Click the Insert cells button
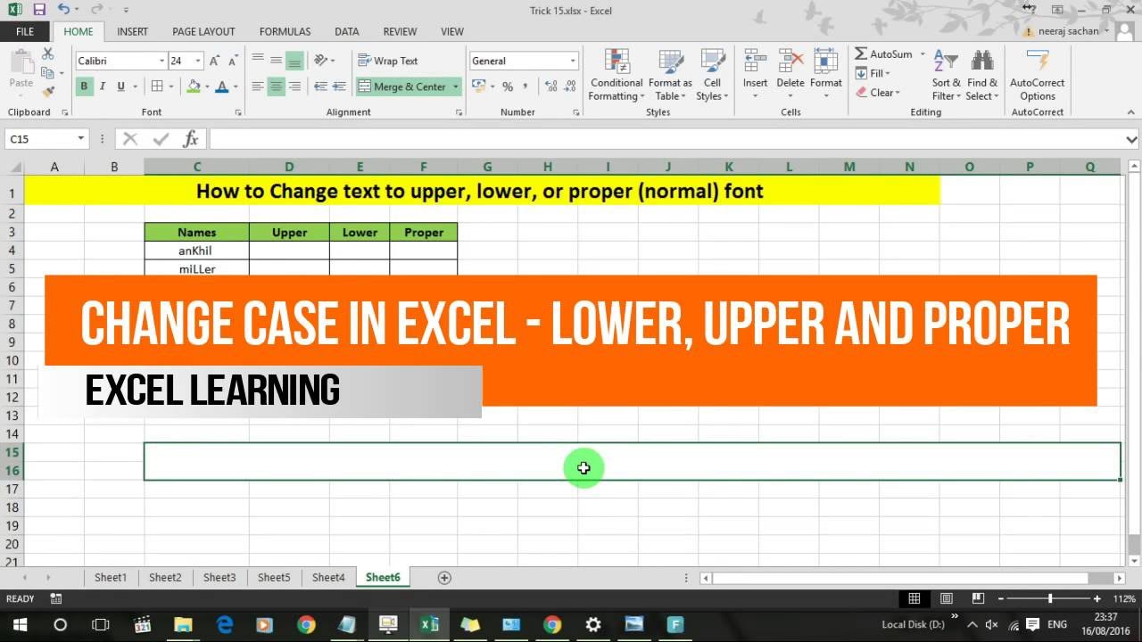Image resolution: width=1142 pixels, height=642 pixels. pos(755,75)
